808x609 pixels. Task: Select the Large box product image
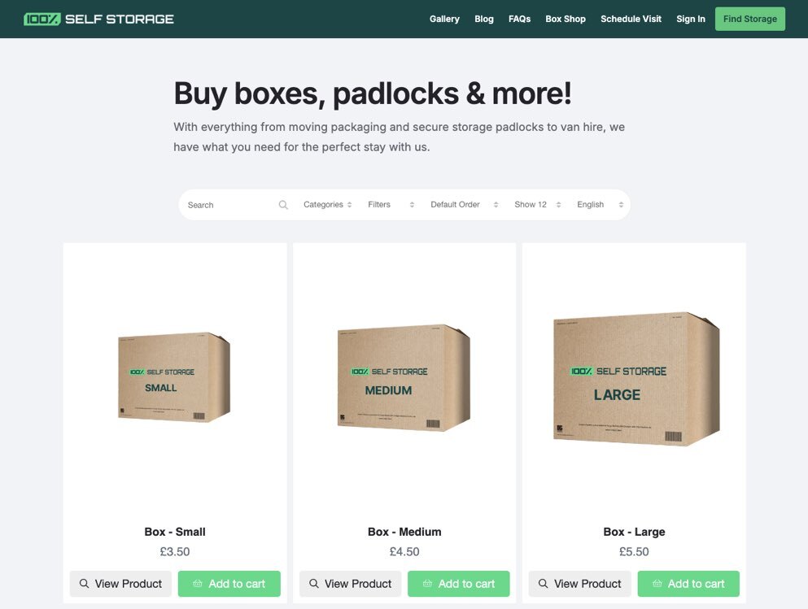coord(634,377)
